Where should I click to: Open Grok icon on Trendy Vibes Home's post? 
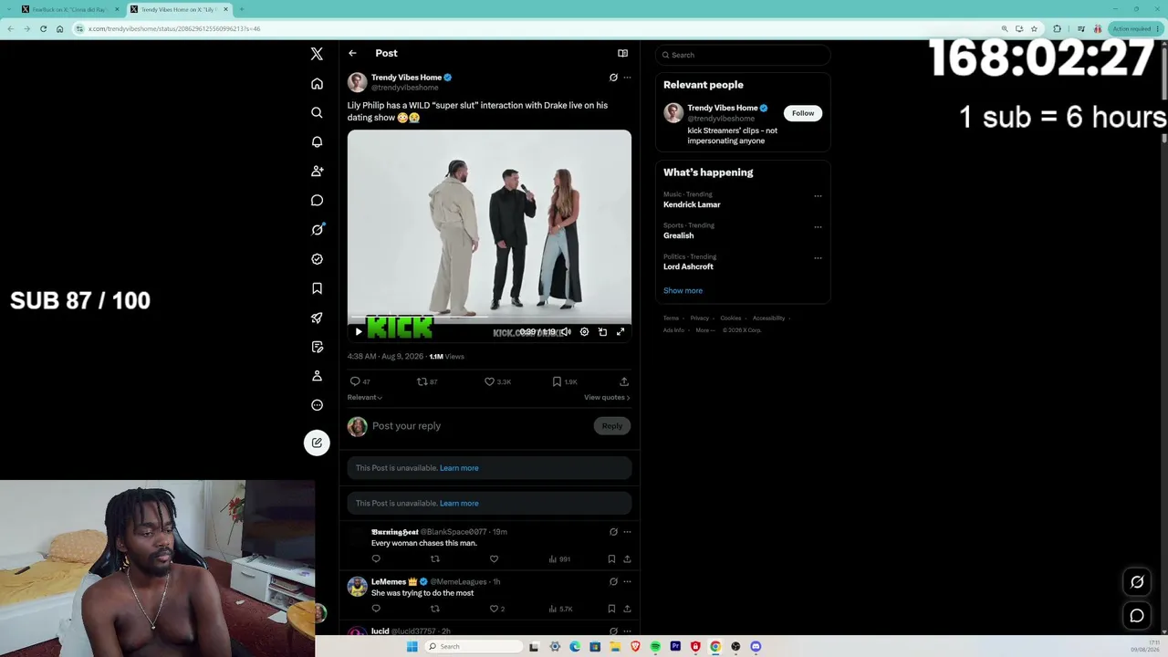(613, 78)
